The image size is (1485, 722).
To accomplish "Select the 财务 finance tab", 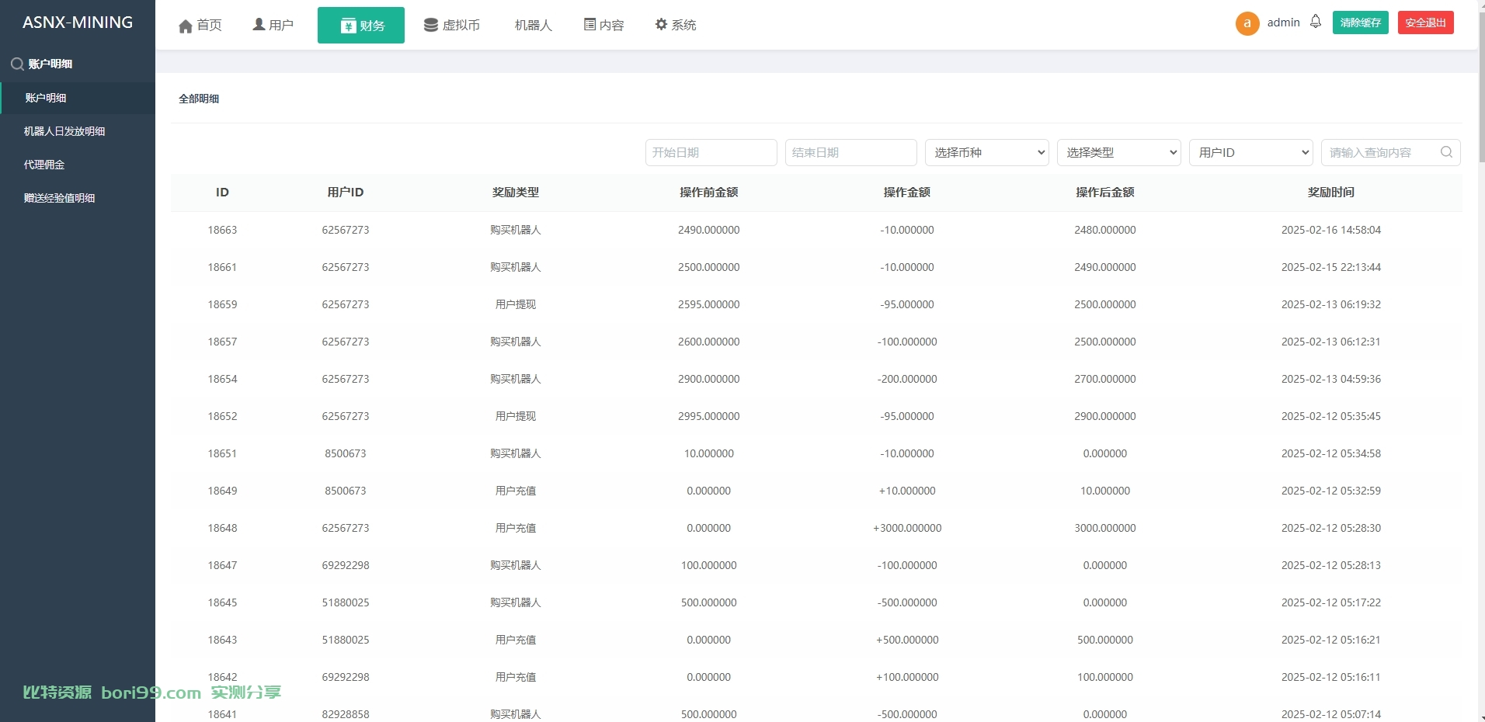I will 361,25.
